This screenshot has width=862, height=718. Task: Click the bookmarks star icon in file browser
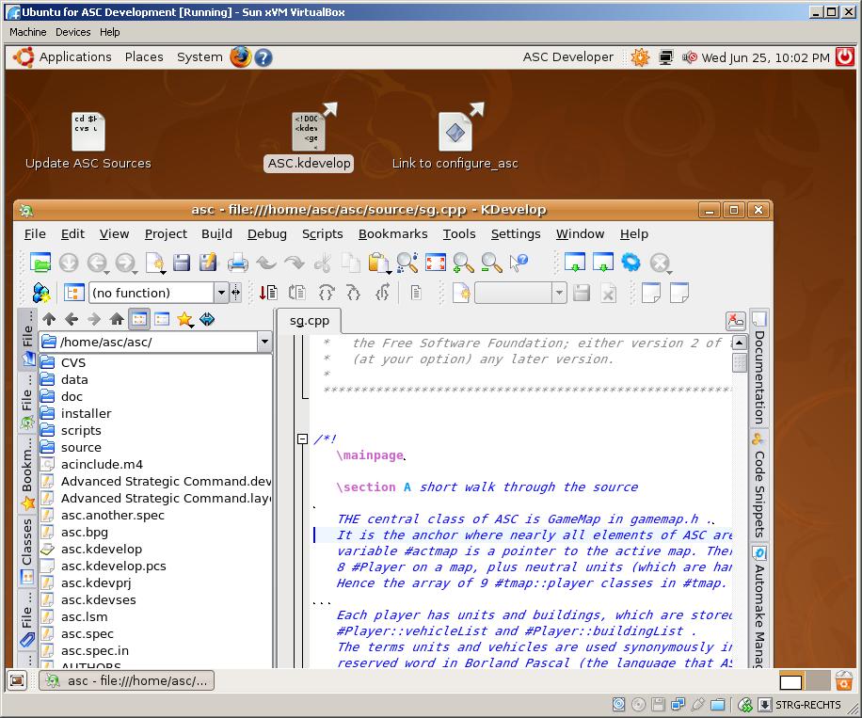(x=184, y=319)
